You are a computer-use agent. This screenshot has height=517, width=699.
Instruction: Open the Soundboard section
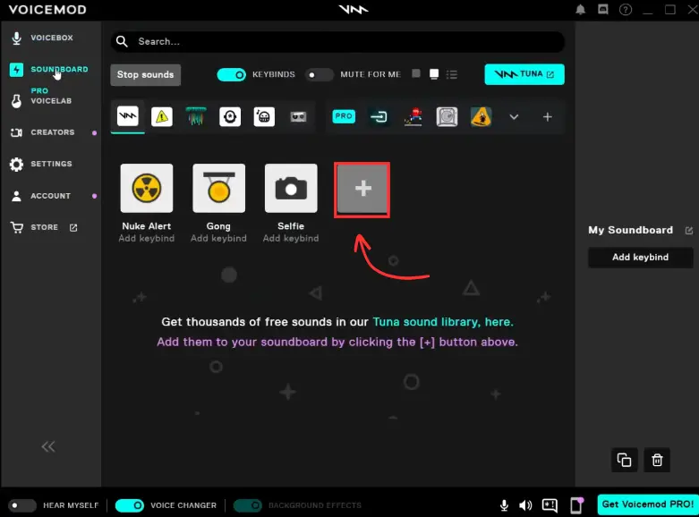49,70
